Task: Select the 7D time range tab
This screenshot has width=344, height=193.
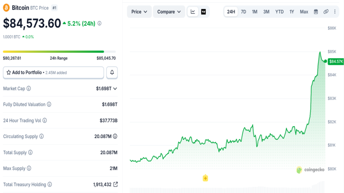Action: [244, 12]
